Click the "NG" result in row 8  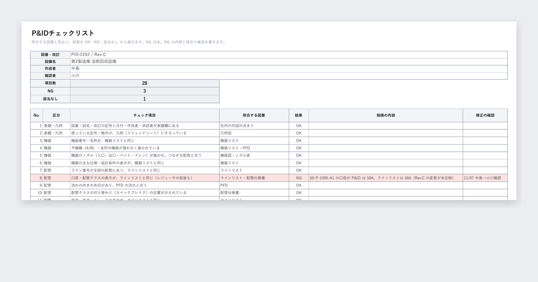(299, 178)
